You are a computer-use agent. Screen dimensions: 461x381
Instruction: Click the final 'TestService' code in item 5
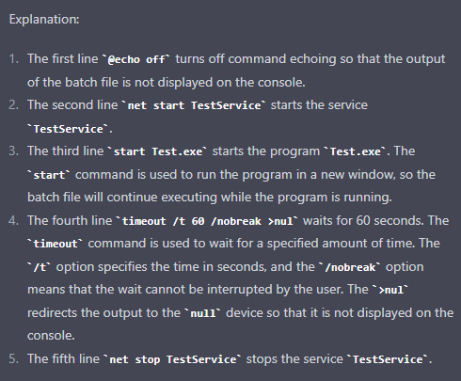[388, 359]
